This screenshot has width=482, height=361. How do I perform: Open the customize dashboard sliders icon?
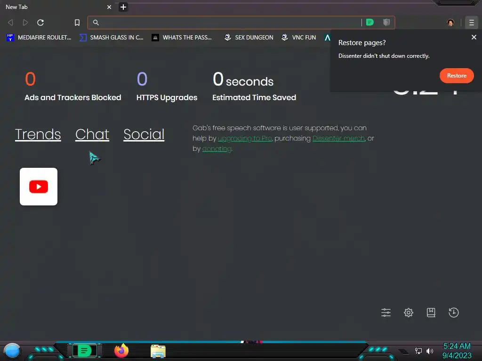pyautogui.click(x=386, y=313)
